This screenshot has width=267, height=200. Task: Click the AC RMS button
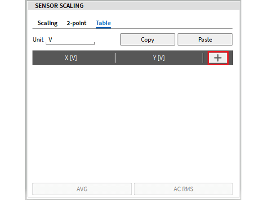(183, 189)
